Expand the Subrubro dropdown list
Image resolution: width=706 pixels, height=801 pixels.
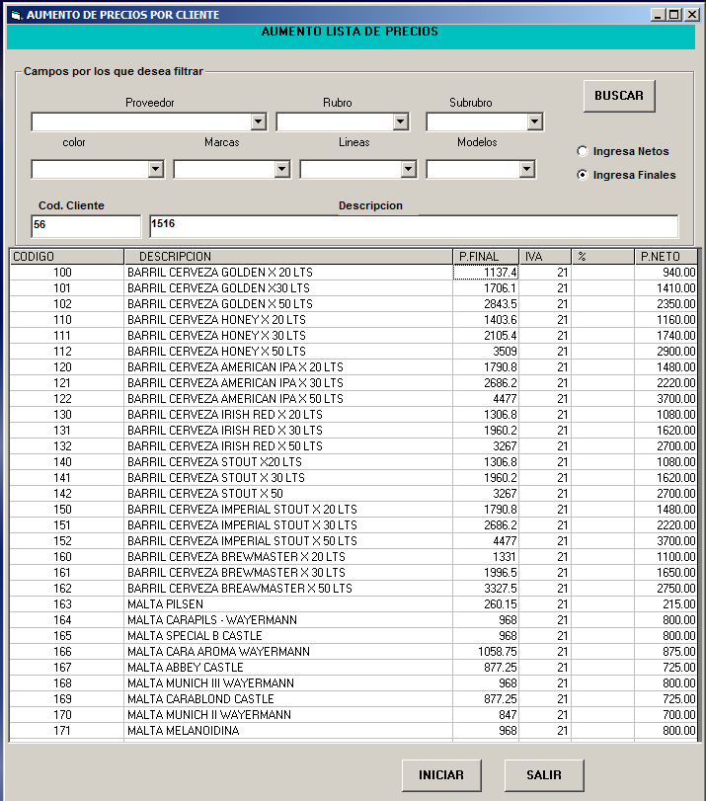point(535,121)
